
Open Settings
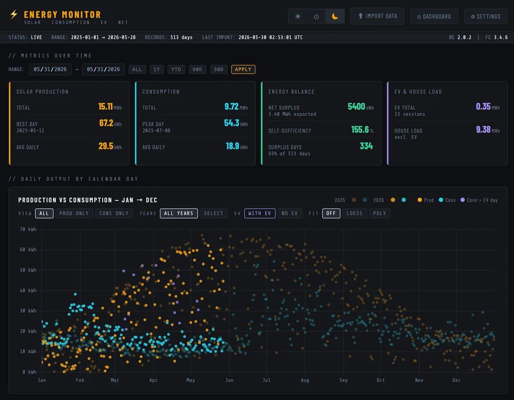486,16
